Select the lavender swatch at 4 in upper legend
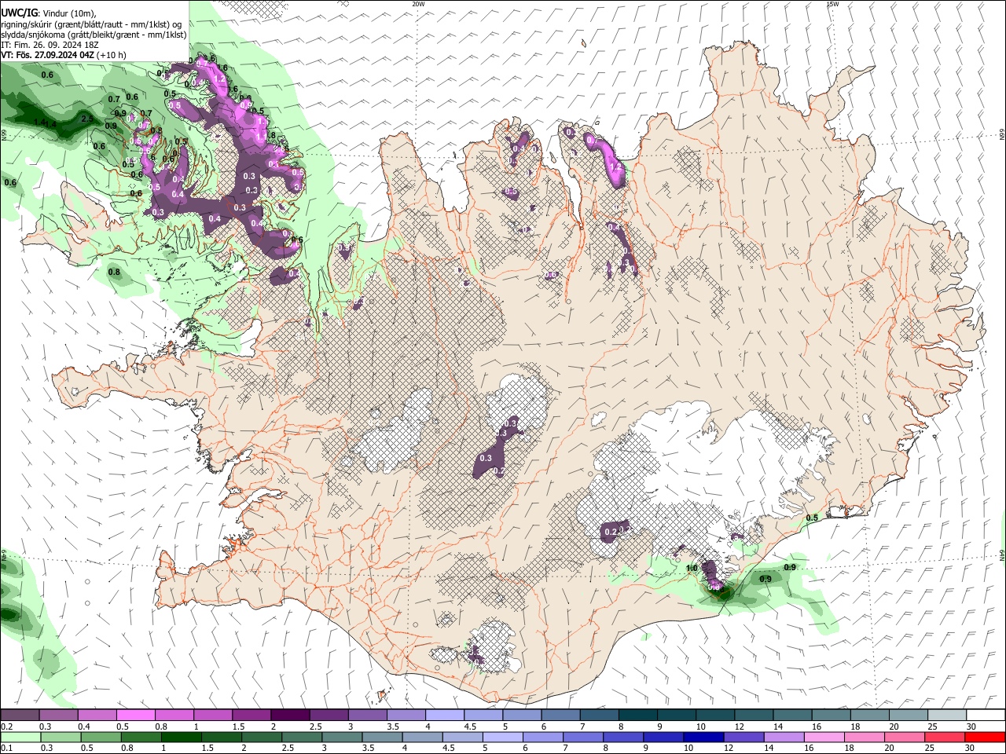 [x=443, y=715]
